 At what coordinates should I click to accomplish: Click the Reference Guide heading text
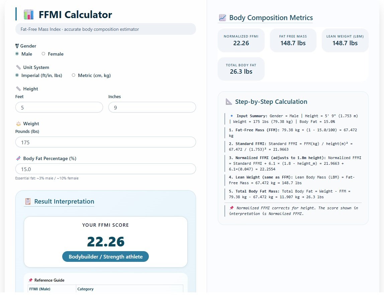tap(50, 280)
